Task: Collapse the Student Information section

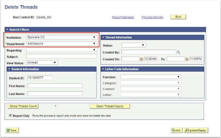Action: [9, 69]
